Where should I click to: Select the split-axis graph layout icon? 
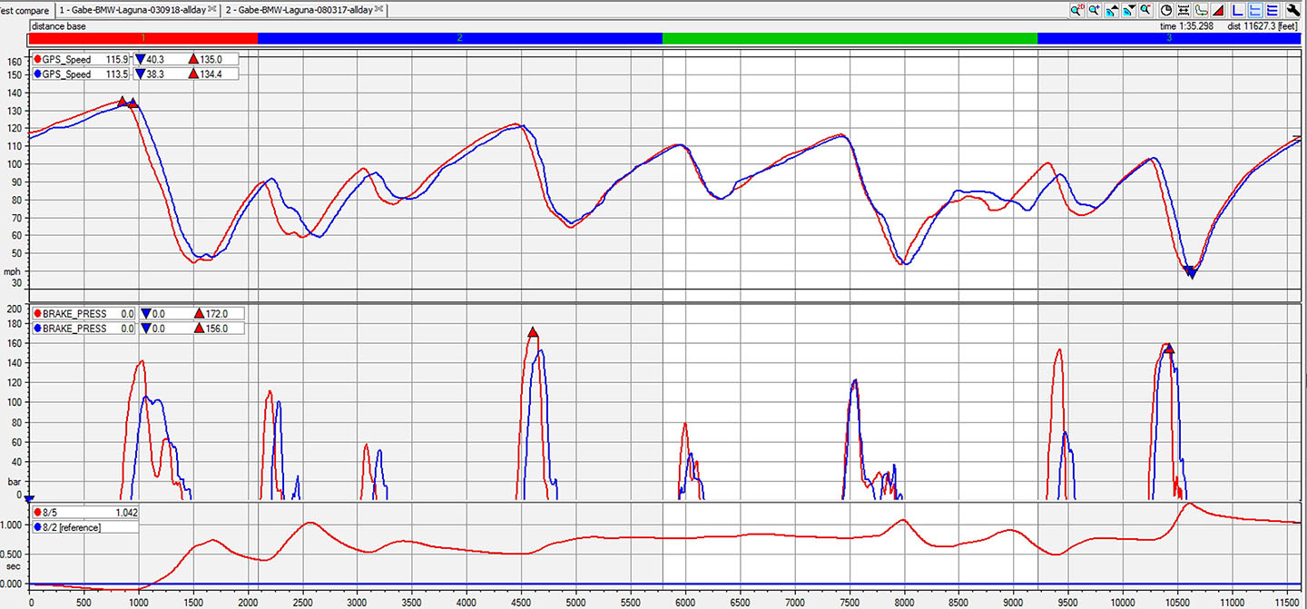(1255, 10)
